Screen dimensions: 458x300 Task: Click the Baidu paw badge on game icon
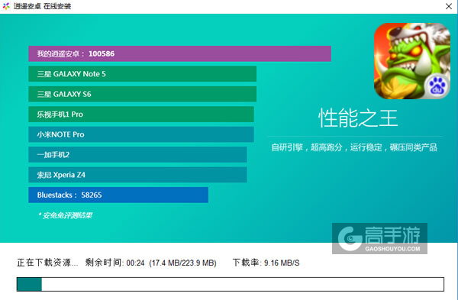coord(437,86)
